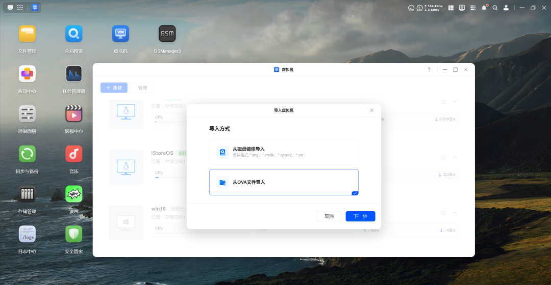
Task: Click the 管理 button in 虚拟机 window
Action: pyautogui.click(x=142, y=88)
